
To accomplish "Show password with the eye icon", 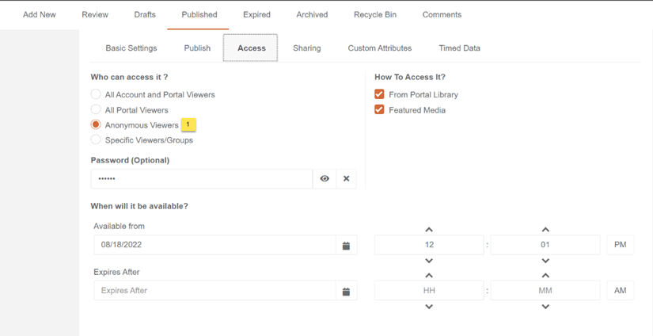I will [x=325, y=179].
